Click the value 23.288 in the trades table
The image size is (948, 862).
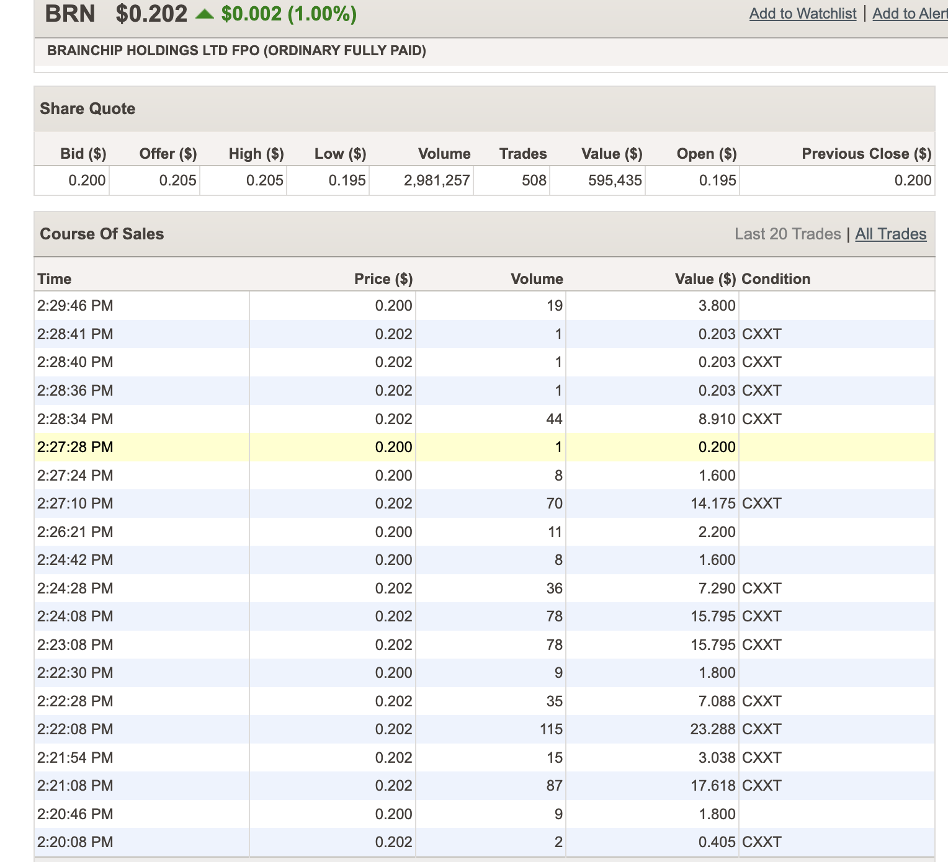tap(712, 729)
